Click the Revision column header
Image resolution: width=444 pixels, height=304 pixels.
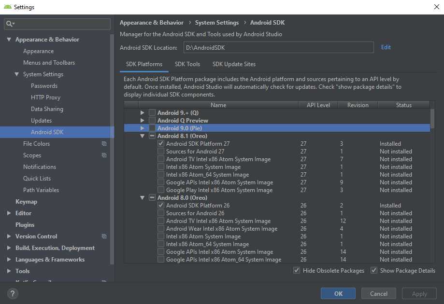pyautogui.click(x=358, y=105)
